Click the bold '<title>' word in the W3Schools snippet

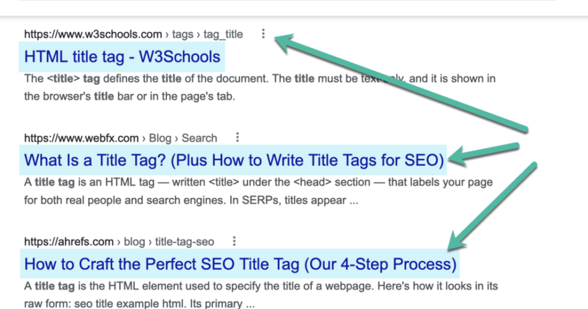58,79
